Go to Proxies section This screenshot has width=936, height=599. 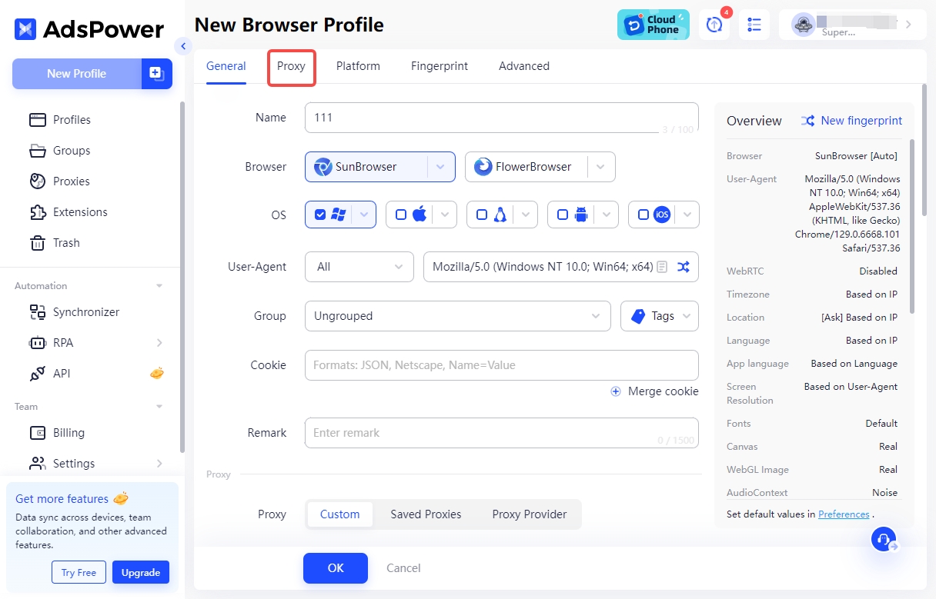tap(71, 181)
